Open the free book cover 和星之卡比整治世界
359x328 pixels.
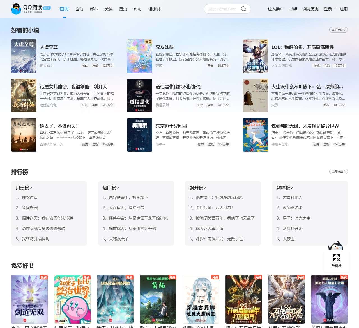pyautogui.click(x=72, y=299)
